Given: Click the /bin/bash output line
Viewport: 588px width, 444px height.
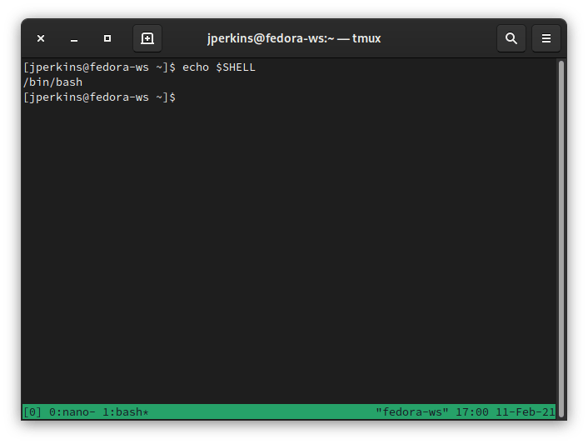Looking at the screenshot, I should [x=52, y=82].
